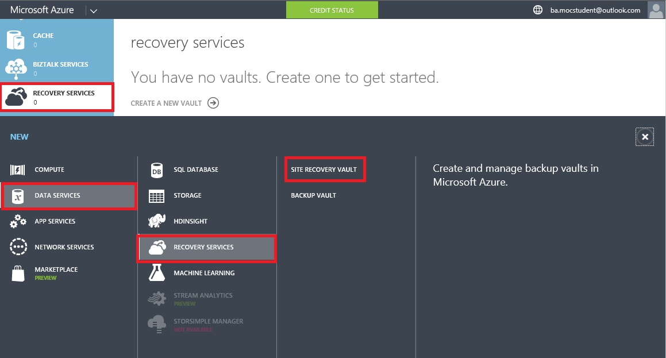Viewport: 666px width, 358px height.
Task: Click the Machine Learning flask icon
Action: [157, 272]
